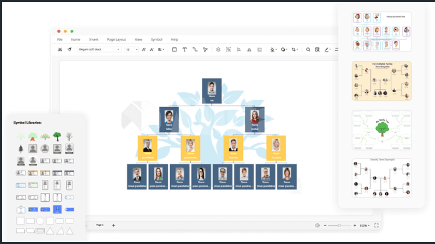Viewport: 435px width, 244px height.
Task: Open the Home menu
Action: click(75, 40)
